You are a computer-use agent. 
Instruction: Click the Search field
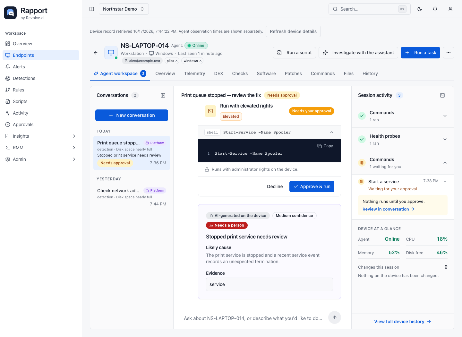coord(370,9)
